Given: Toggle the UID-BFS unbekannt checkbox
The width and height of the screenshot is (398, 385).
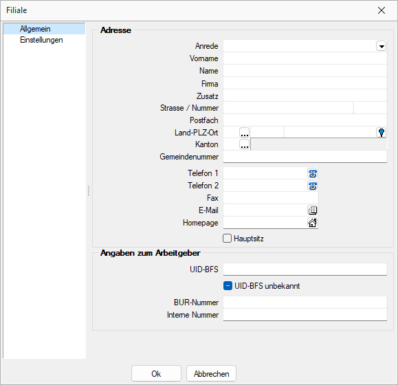Looking at the screenshot, I should tap(228, 286).
